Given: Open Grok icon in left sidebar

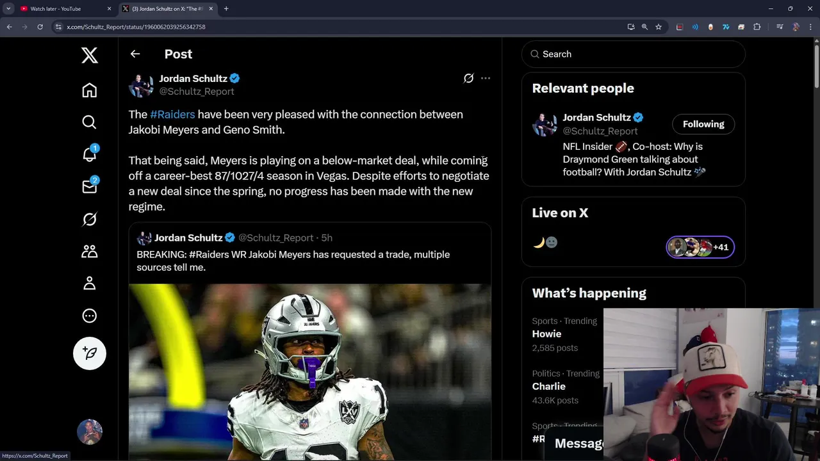Looking at the screenshot, I should click(90, 219).
